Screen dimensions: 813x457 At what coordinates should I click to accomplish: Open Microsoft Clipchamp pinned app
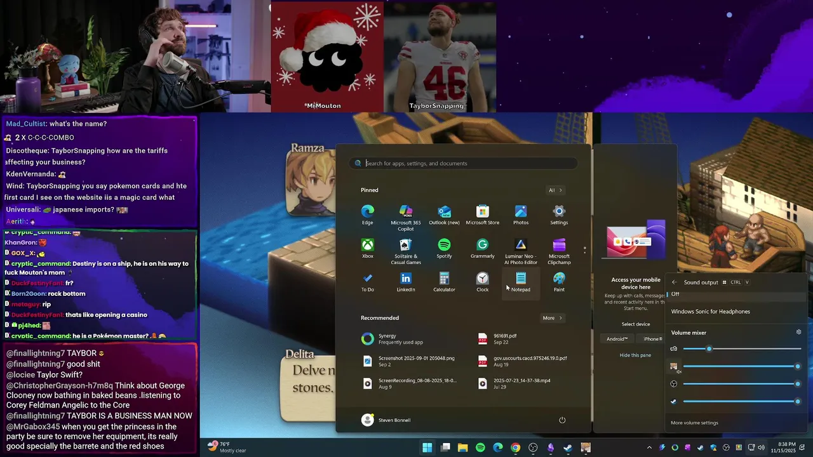[x=559, y=251]
